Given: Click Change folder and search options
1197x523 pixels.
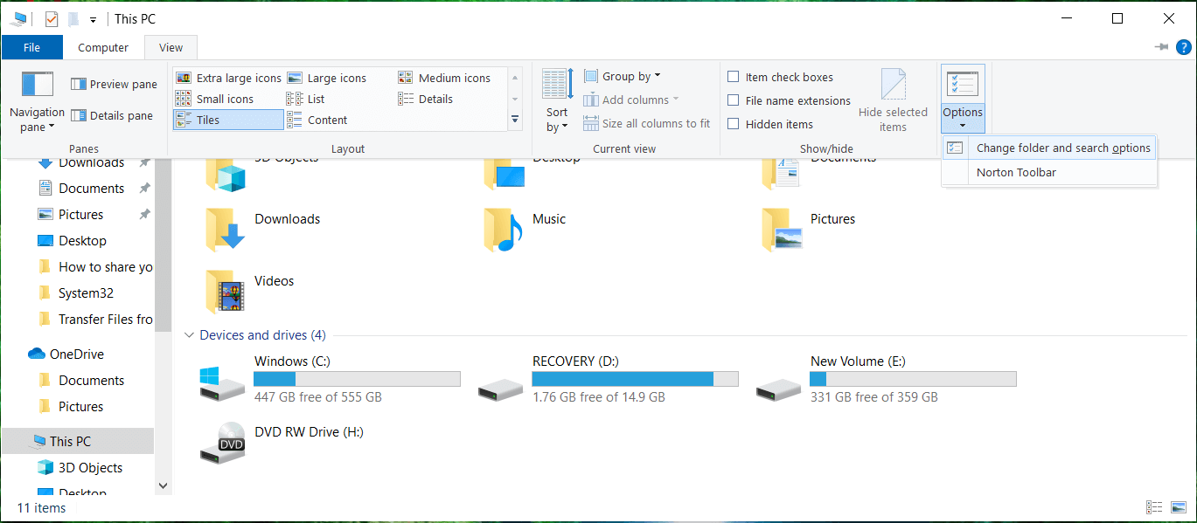Looking at the screenshot, I should click(x=1063, y=148).
